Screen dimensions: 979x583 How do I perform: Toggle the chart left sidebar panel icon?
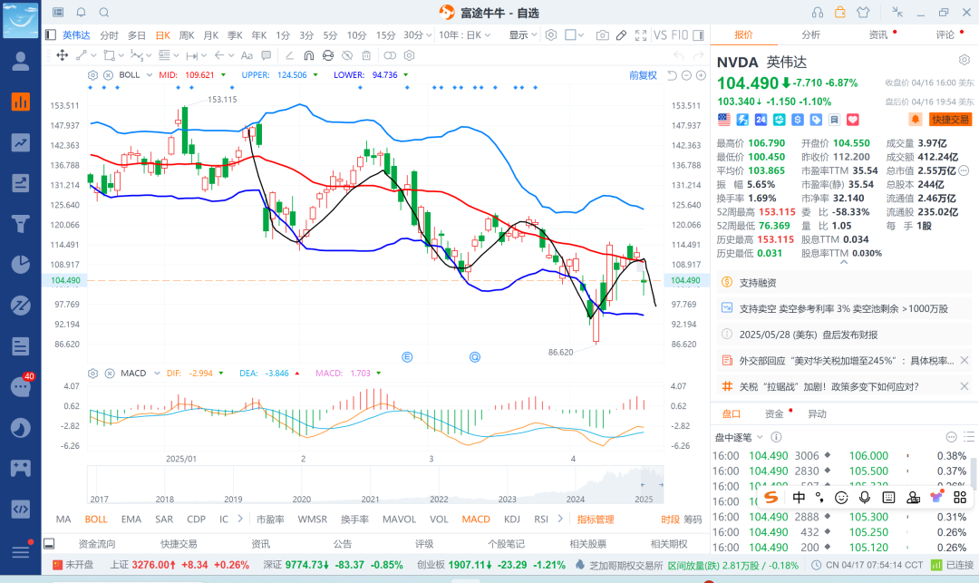point(51,35)
